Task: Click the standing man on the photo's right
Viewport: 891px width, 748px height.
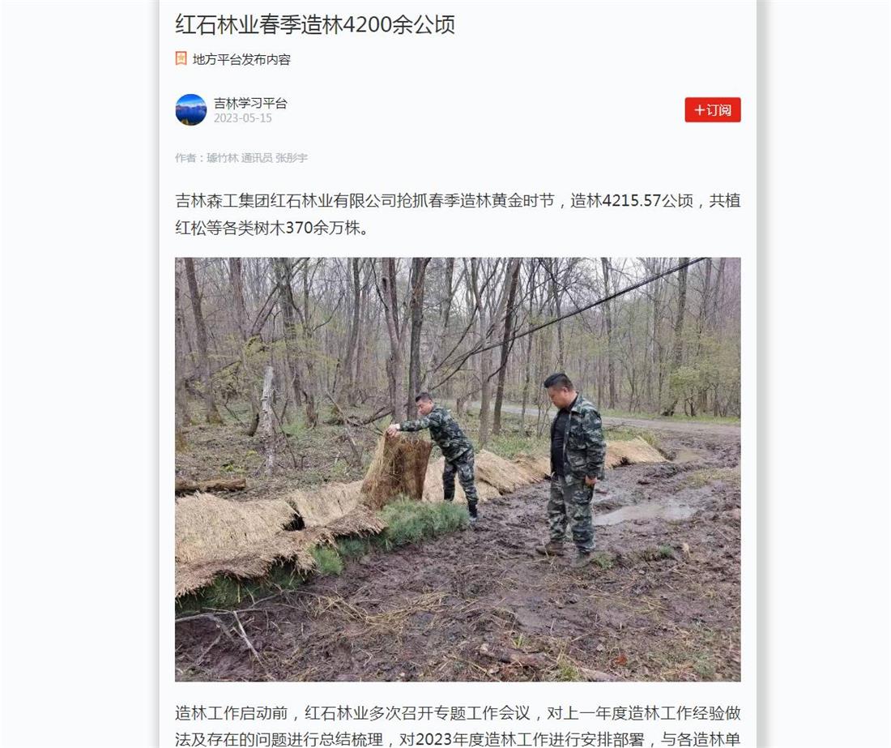Action: click(573, 466)
